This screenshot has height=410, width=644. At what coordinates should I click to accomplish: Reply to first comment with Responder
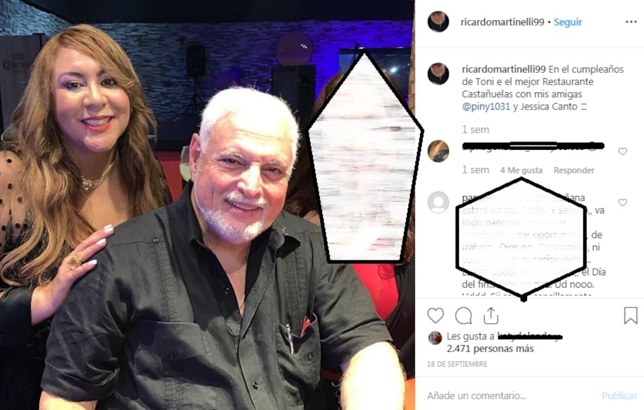(574, 170)
